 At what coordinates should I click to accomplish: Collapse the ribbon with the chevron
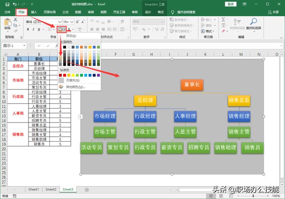coord(281,38)
